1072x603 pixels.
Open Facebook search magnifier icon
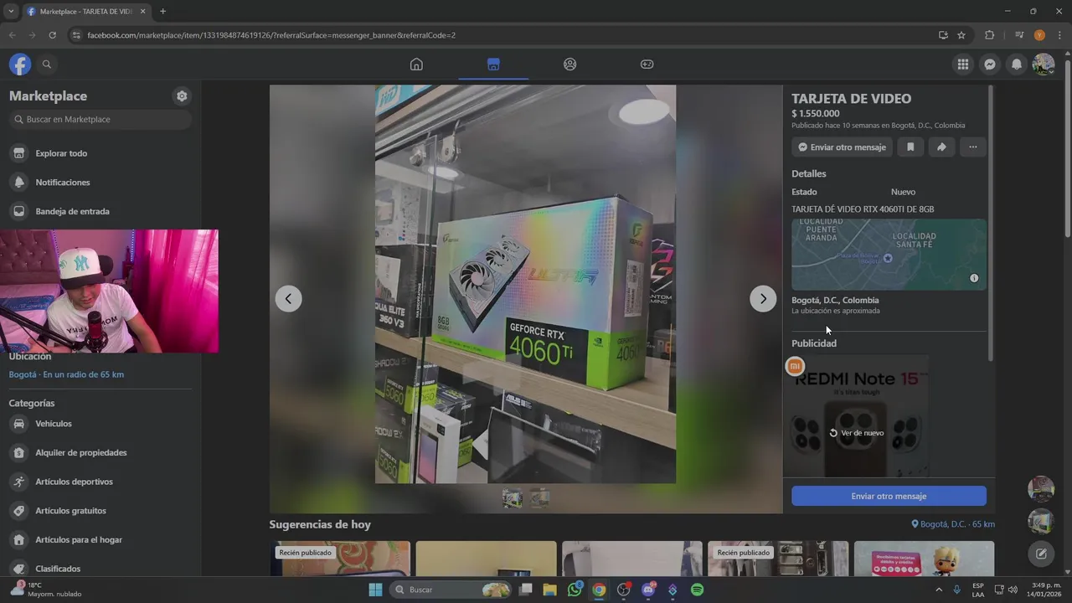click(x=47, y=64)
